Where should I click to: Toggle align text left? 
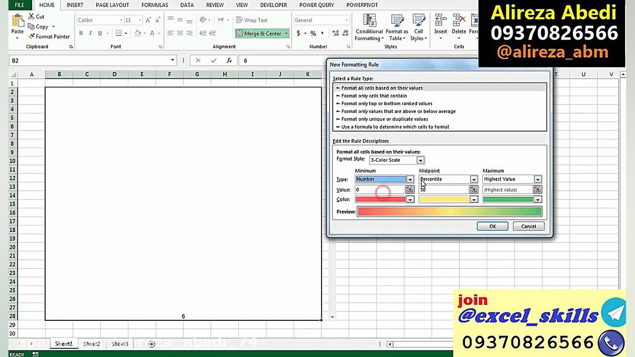[170, 33]
